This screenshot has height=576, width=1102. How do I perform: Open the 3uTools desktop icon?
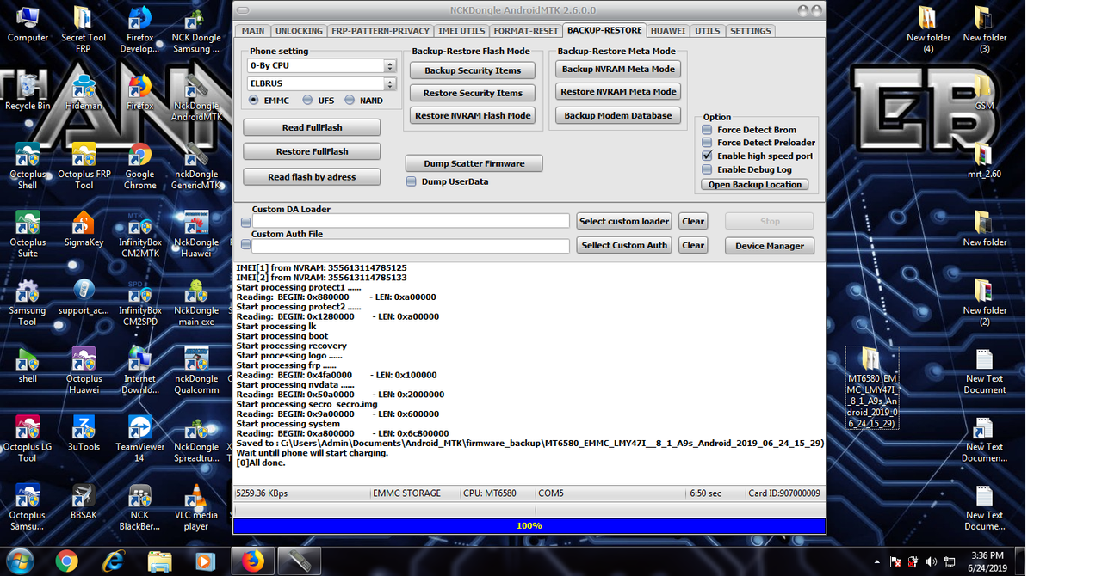[84, 433]
